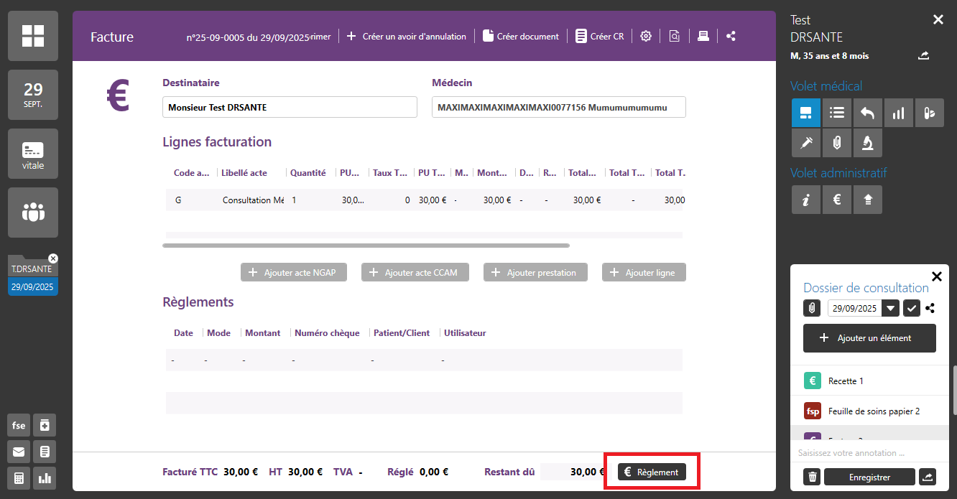This screenshot has width=957, height=499.
Task: Select the pill medication icon
Action: [x=929, y=113]
